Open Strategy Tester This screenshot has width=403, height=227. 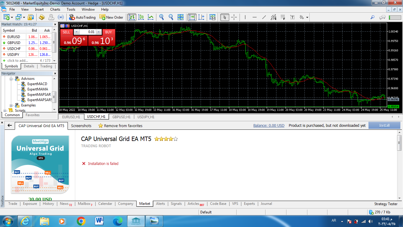[x=386, y=204]
